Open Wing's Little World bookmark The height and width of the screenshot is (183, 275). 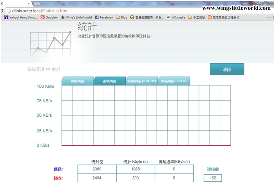(x=76, y=18)
